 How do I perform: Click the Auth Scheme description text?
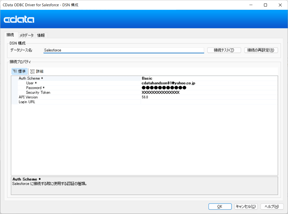click(x=50, y=184)
